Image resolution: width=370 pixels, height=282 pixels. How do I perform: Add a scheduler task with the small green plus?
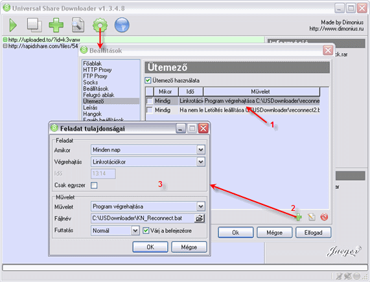coord(299,217)
